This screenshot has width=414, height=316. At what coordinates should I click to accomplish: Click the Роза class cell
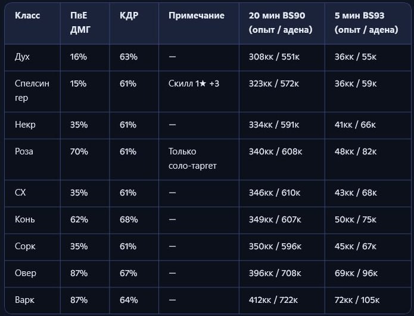(x=24, y=151)
